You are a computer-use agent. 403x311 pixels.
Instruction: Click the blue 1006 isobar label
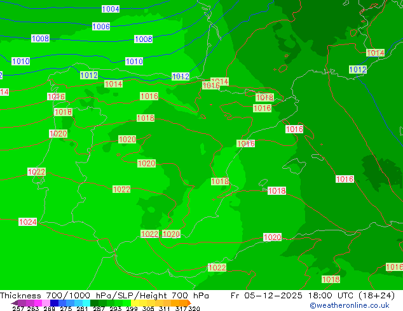pos(101,26)
